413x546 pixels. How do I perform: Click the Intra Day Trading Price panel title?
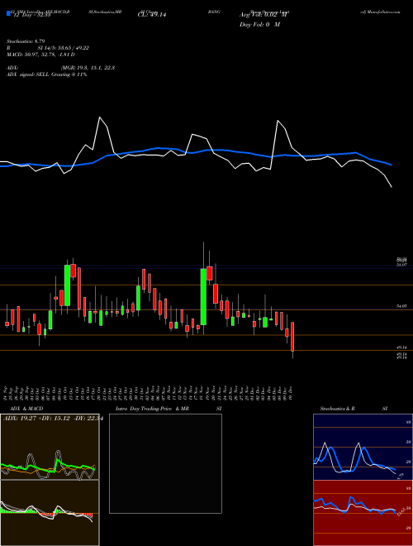point(152,409)
